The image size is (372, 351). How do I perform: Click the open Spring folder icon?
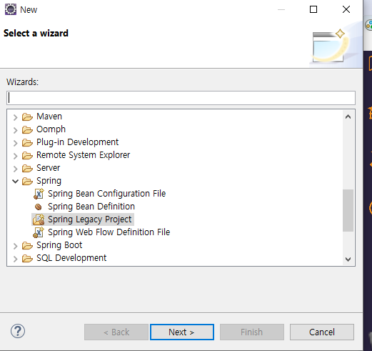[27, 181]
